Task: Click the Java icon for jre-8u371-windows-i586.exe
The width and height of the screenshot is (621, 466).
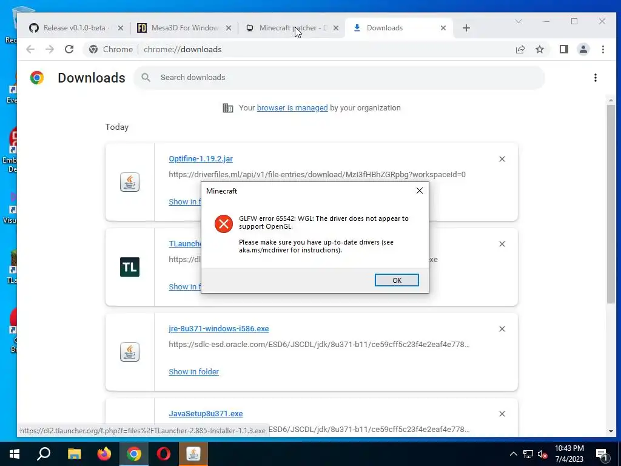Action: coord(130,352)
